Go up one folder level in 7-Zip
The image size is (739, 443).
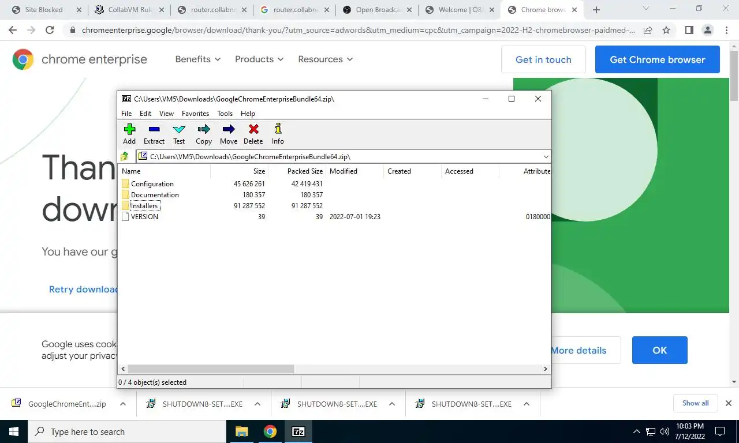point(125,156)
